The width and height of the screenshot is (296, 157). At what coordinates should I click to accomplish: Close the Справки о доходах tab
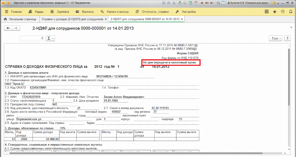[x=106, y=19]
